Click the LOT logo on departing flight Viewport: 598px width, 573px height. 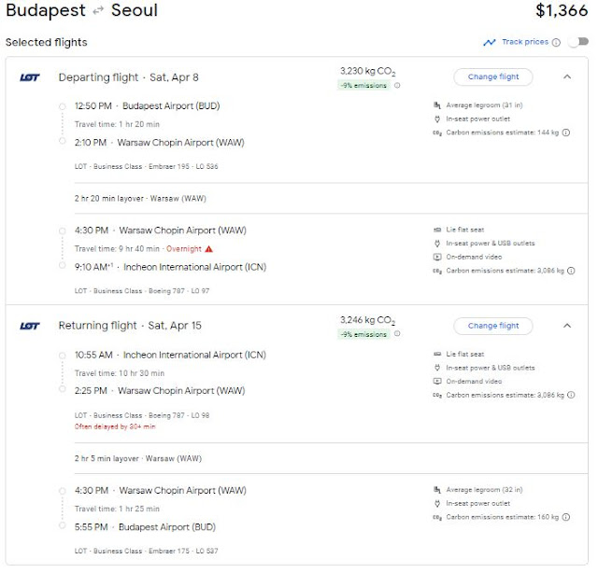click(x=30, y=77)
